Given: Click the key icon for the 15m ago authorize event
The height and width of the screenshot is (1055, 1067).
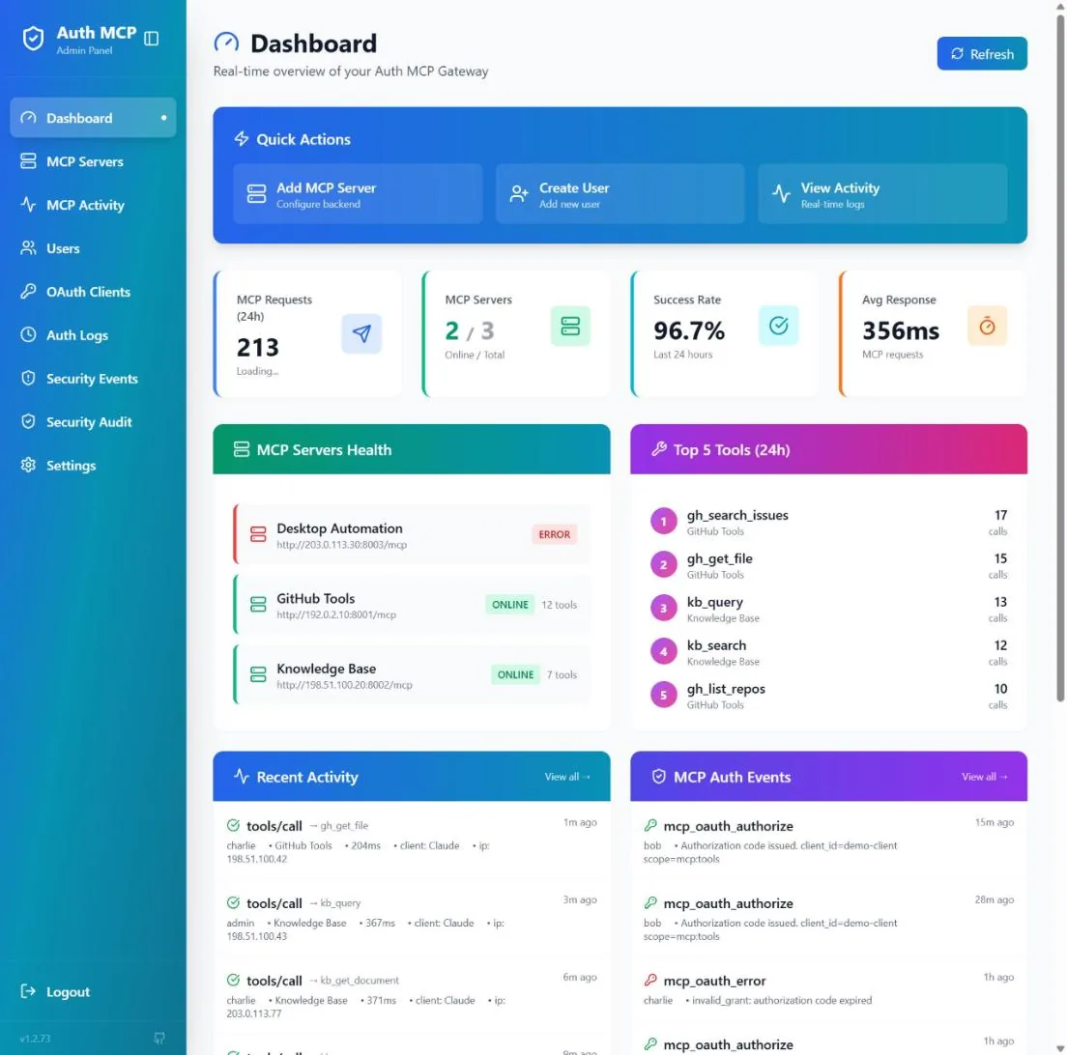Looking at the screenshot, I should click(650, 825).
